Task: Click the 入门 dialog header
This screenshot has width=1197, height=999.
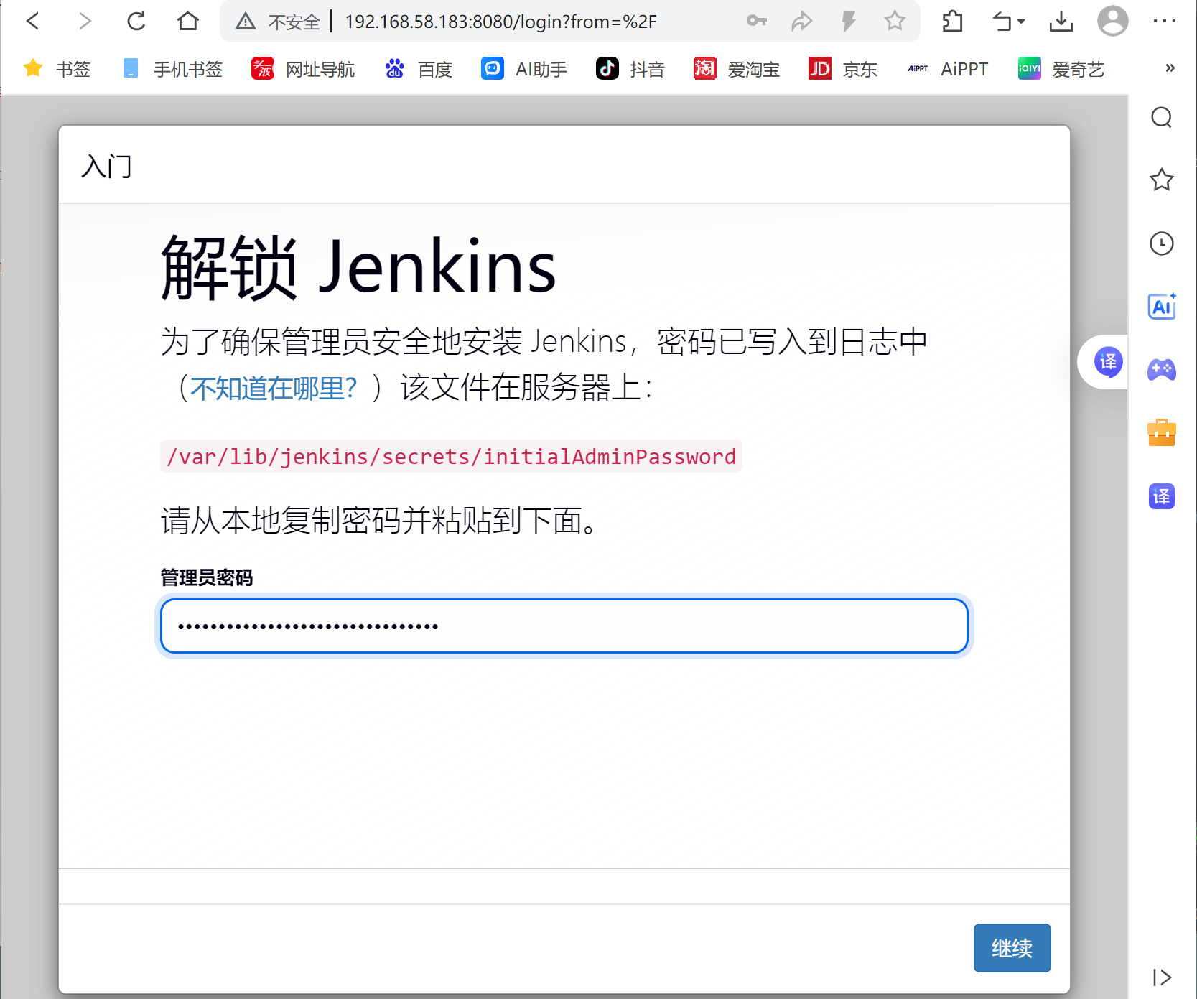Action: coord(106,167)
